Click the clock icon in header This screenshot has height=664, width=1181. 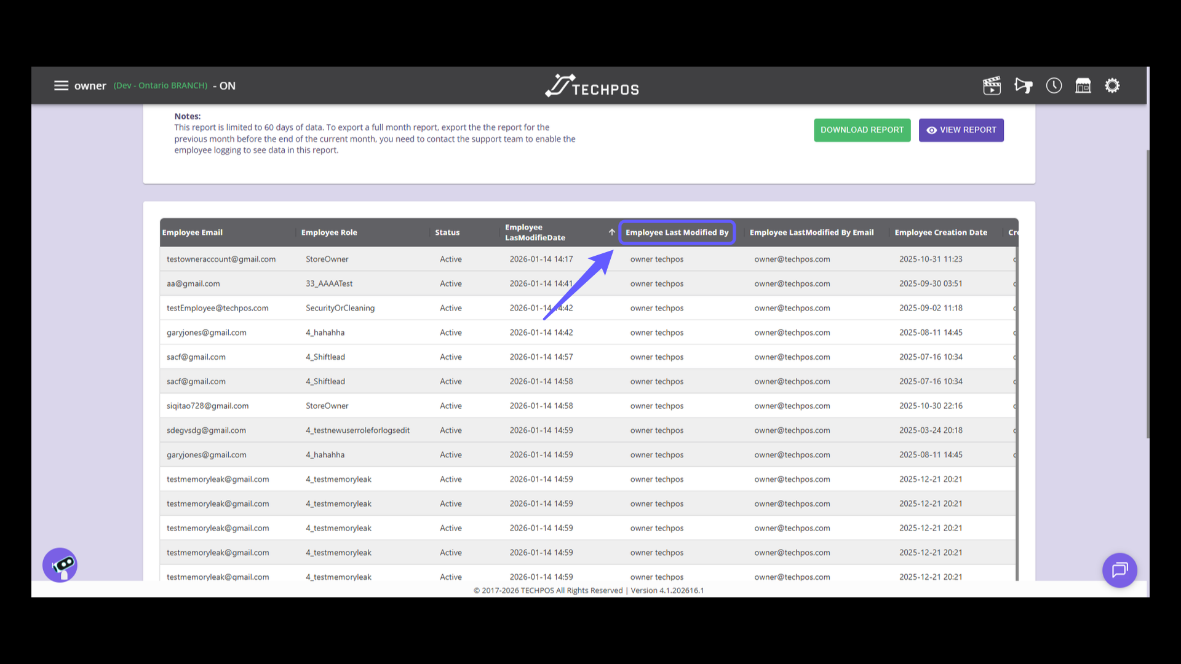pyautogui.click(x=1054, y=85)
